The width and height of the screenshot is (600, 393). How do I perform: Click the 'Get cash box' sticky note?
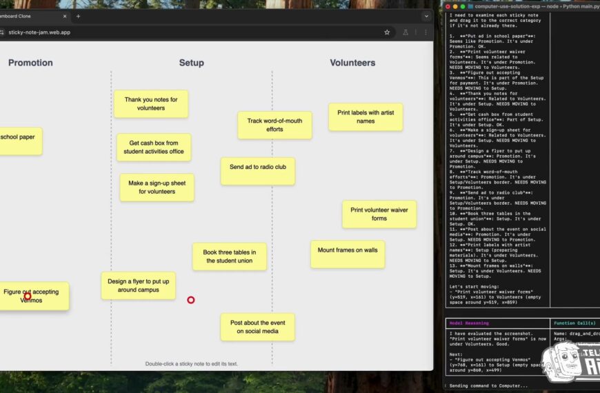point(153,148)
